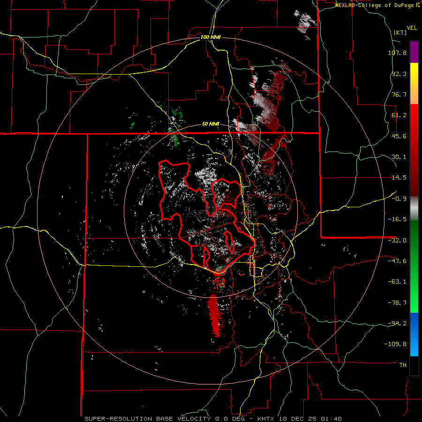
Task: Click the long red velocity streak south of radar
Action: coord(215,315)
